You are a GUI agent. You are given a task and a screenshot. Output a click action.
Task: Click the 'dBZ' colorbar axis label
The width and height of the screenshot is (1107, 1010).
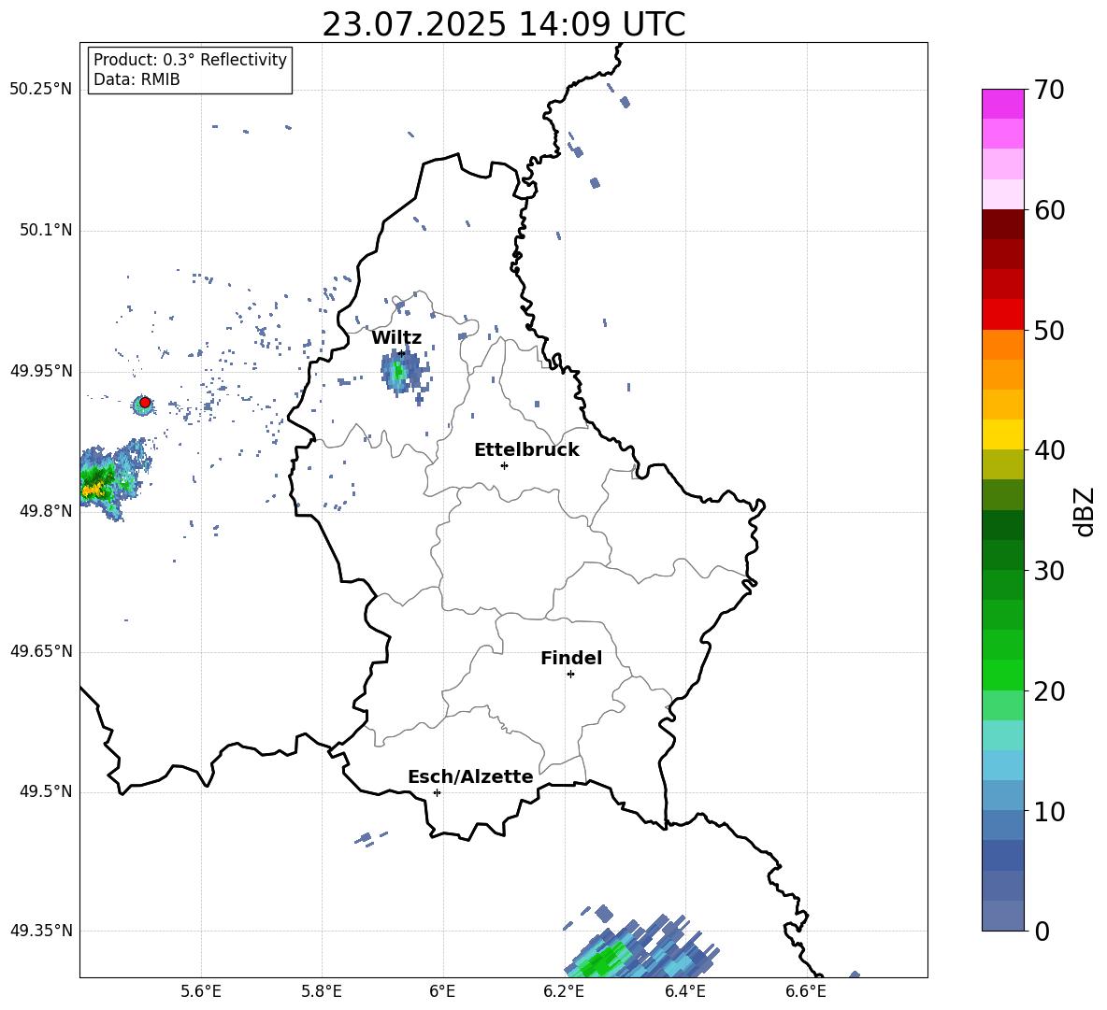tap(1084, 511)
